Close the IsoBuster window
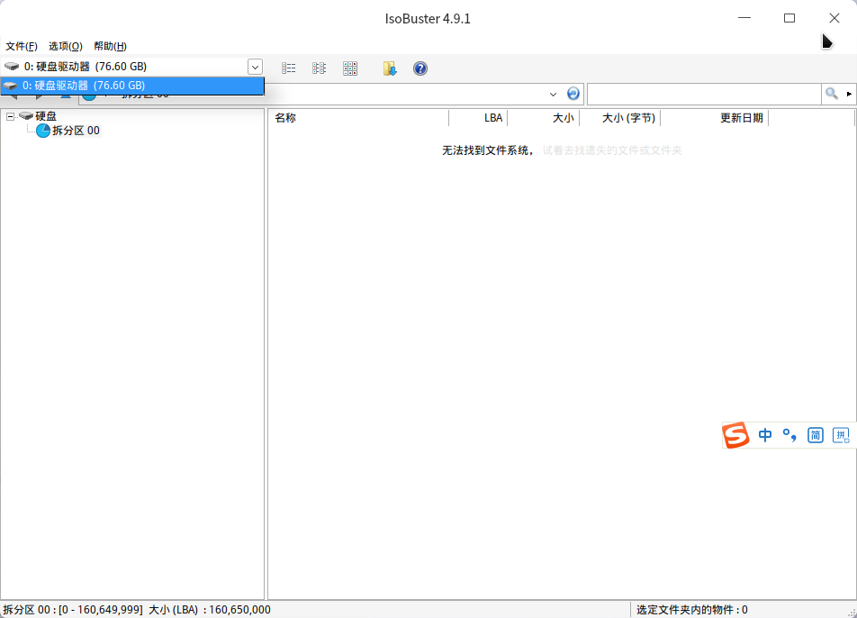Image resolution: width=857 pixels, height=618 pixels. (834, 18)
